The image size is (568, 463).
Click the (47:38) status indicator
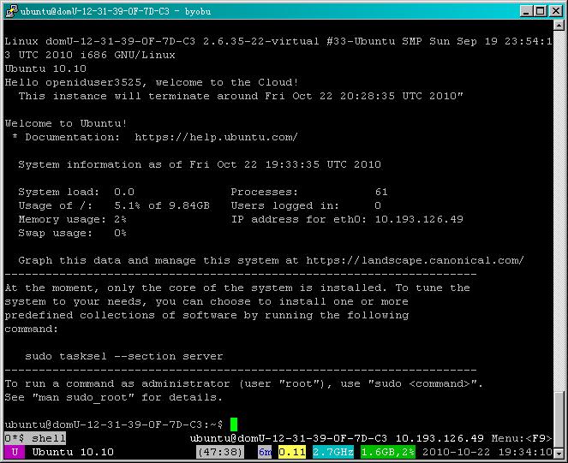(x=220, y=452)
